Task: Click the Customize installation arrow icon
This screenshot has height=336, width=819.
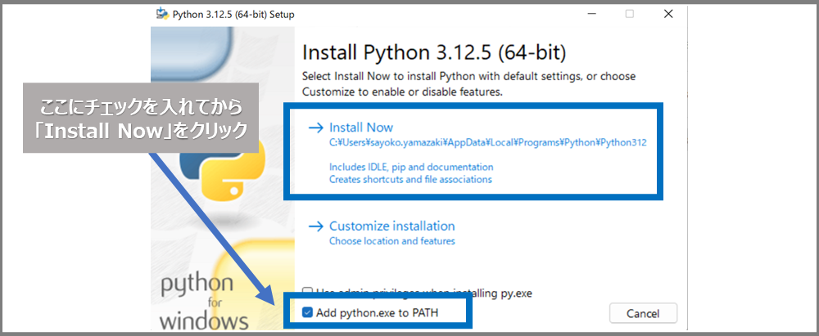Action: point(316,226)
